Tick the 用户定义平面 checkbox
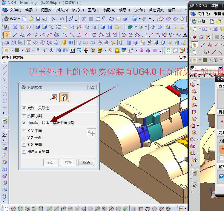The image size is (224, 211). coord(24,151)
